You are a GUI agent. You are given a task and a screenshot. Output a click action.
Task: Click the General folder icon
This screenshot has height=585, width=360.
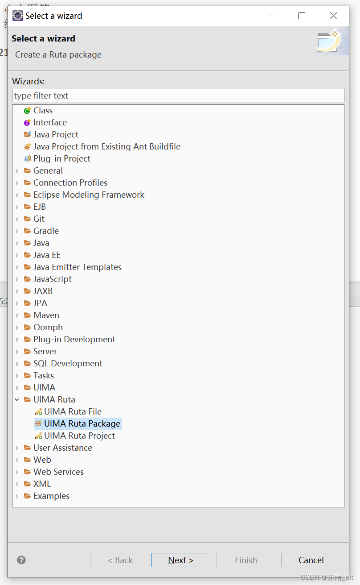[27, 170]
